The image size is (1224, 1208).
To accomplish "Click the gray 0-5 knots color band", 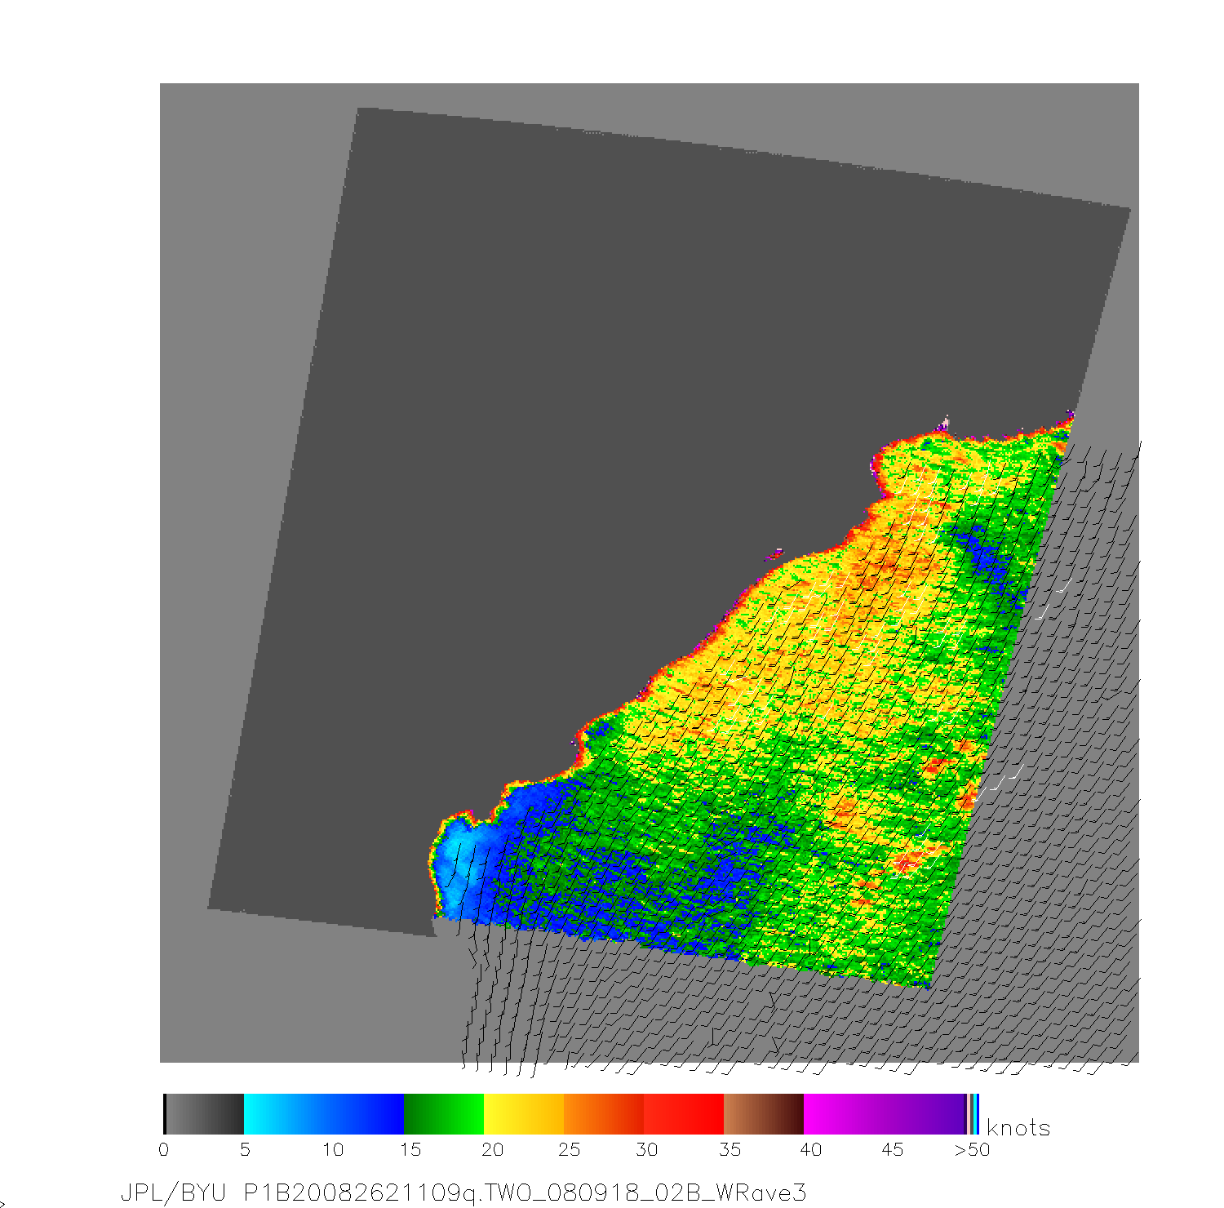I will click(x=204, y=1114).
